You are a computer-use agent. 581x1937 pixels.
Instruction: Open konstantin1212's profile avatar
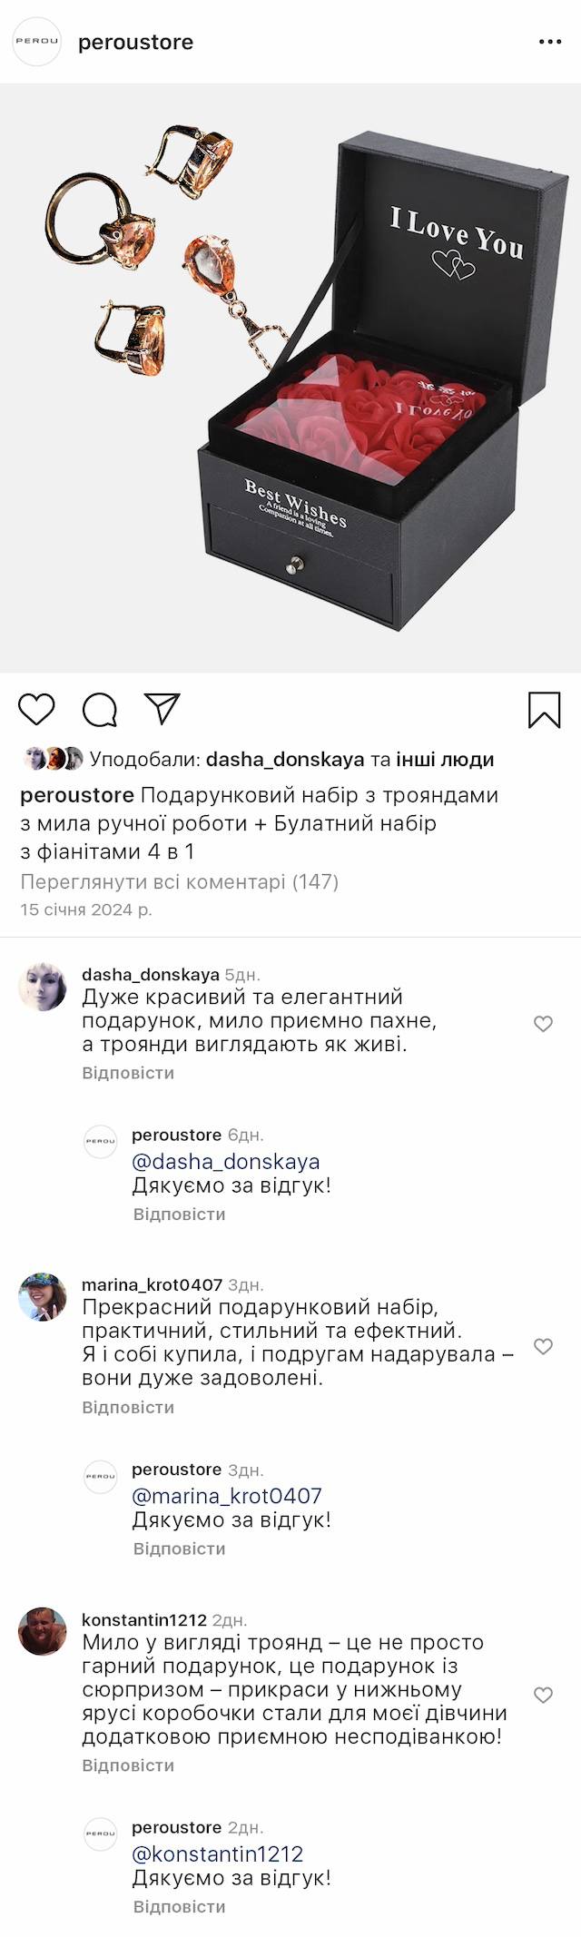tap(43, 1631)
